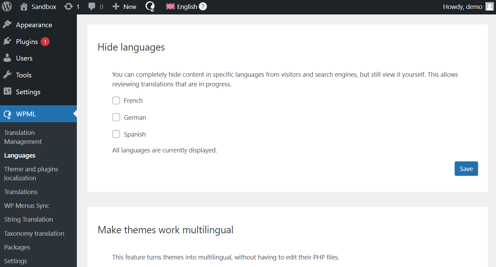Select the Appearance paintbrush icon
This screenshot has width=496, height=267.
tap(8, 24)
